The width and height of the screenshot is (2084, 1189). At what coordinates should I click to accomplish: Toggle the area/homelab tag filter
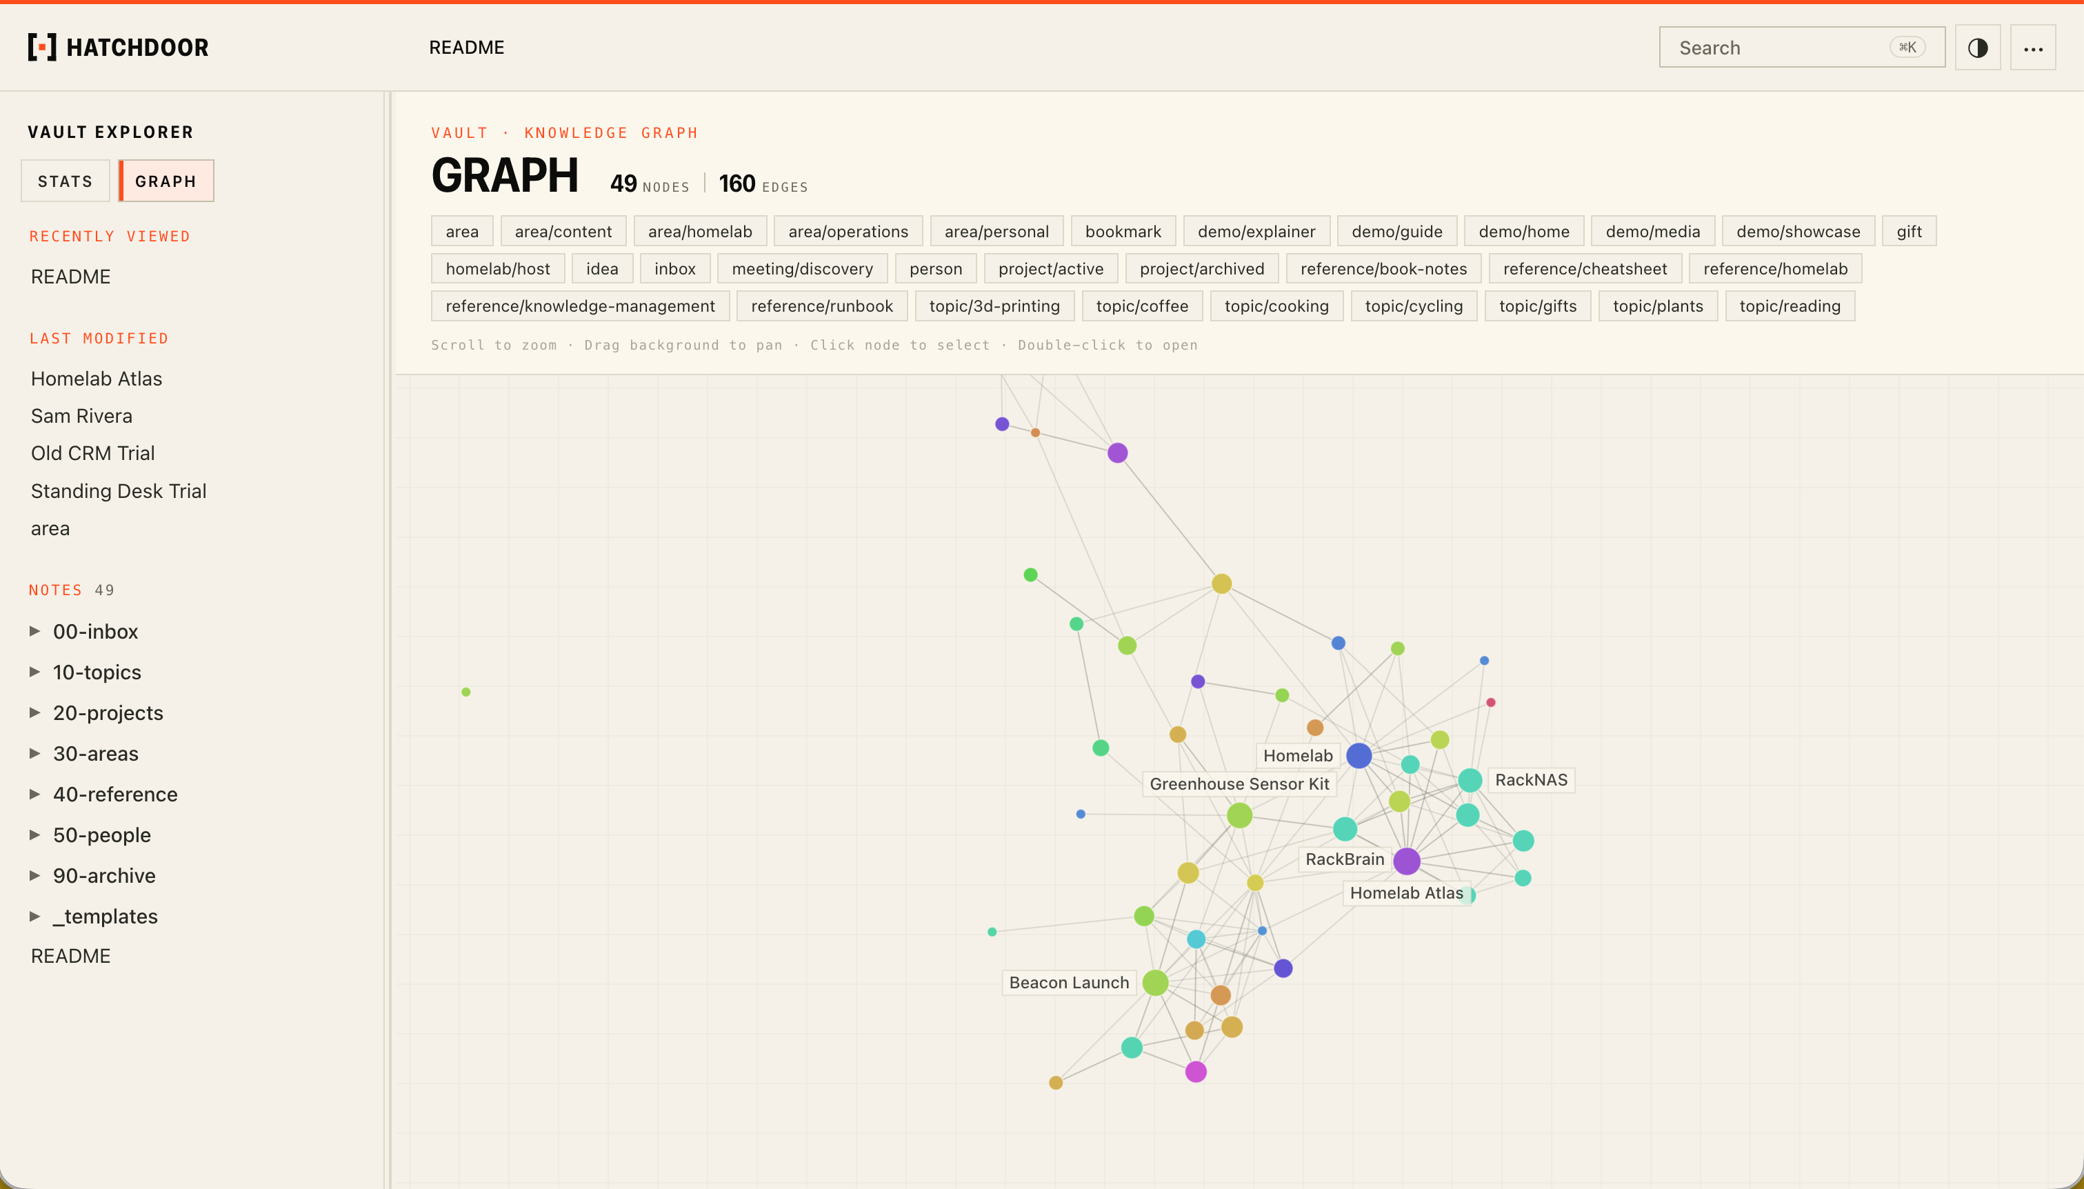coord(701,231)
